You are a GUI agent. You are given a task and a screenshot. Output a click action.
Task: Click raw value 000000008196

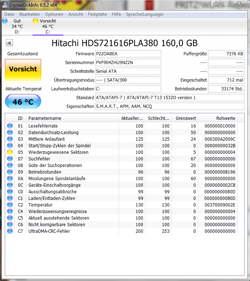(220, 172)
